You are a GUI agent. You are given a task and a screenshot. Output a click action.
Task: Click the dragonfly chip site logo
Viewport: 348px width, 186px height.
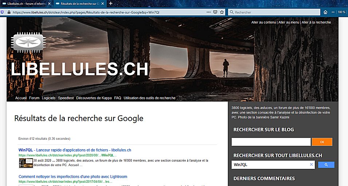coord(28,42)
